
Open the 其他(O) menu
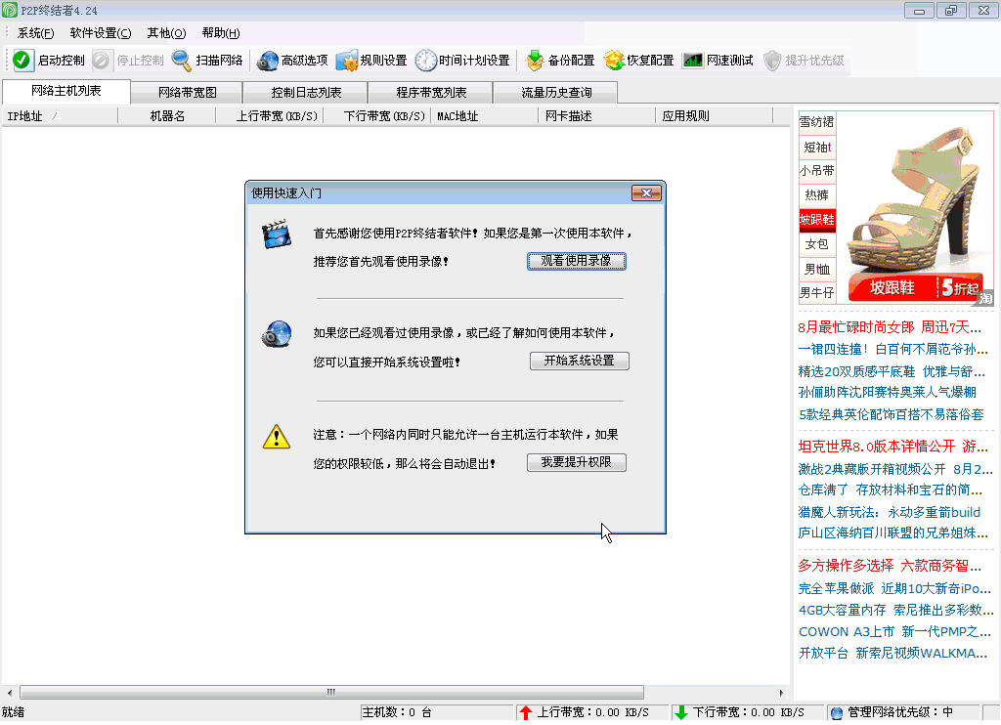pos(165,32)
